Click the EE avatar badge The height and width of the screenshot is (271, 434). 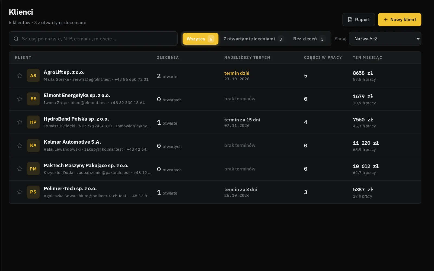[x=33, y=99]
